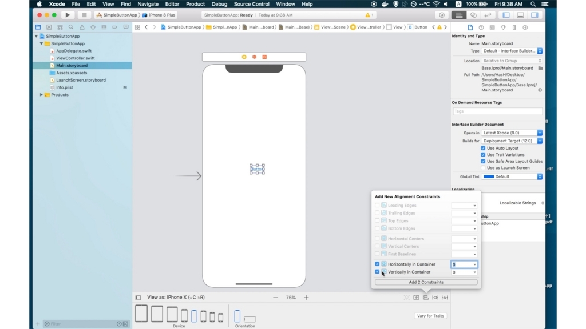
Task: Toggle Use Auto Layout checkbox
Action: point(483,148)
